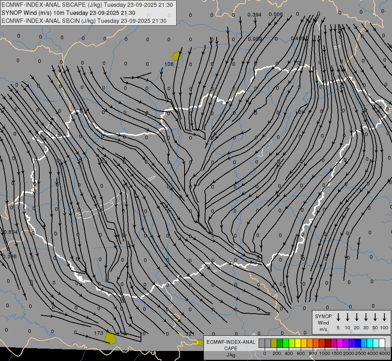Click the 4000 tick label on CAPE scale

point(373,353)
